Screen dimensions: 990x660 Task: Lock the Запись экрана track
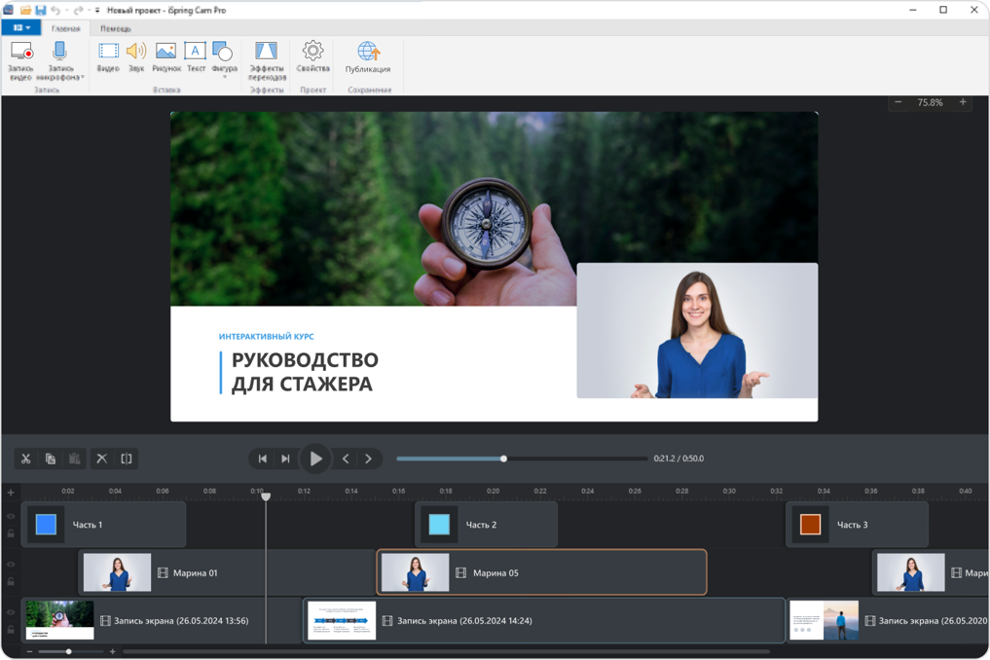point(11,630)
